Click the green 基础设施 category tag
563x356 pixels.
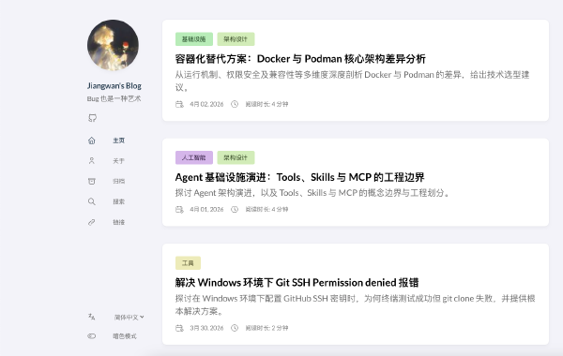pos(194,39)
